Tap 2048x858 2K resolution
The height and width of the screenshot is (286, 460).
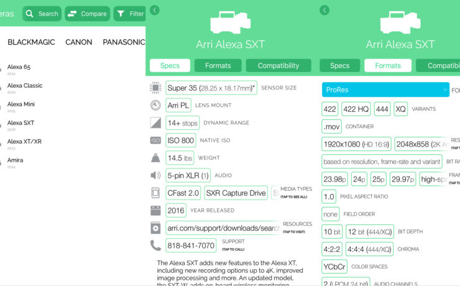tap(422, 144)
